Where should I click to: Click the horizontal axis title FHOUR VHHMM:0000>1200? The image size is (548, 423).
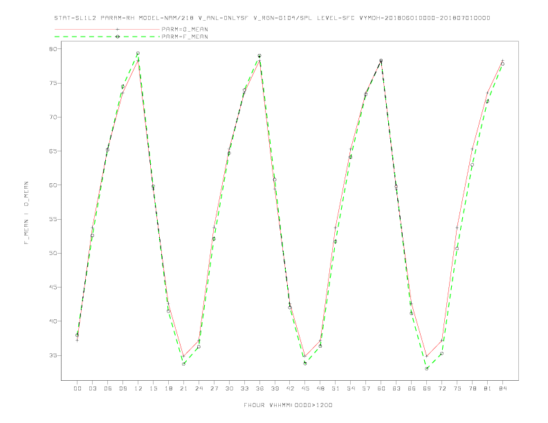(x=288, y=405)
